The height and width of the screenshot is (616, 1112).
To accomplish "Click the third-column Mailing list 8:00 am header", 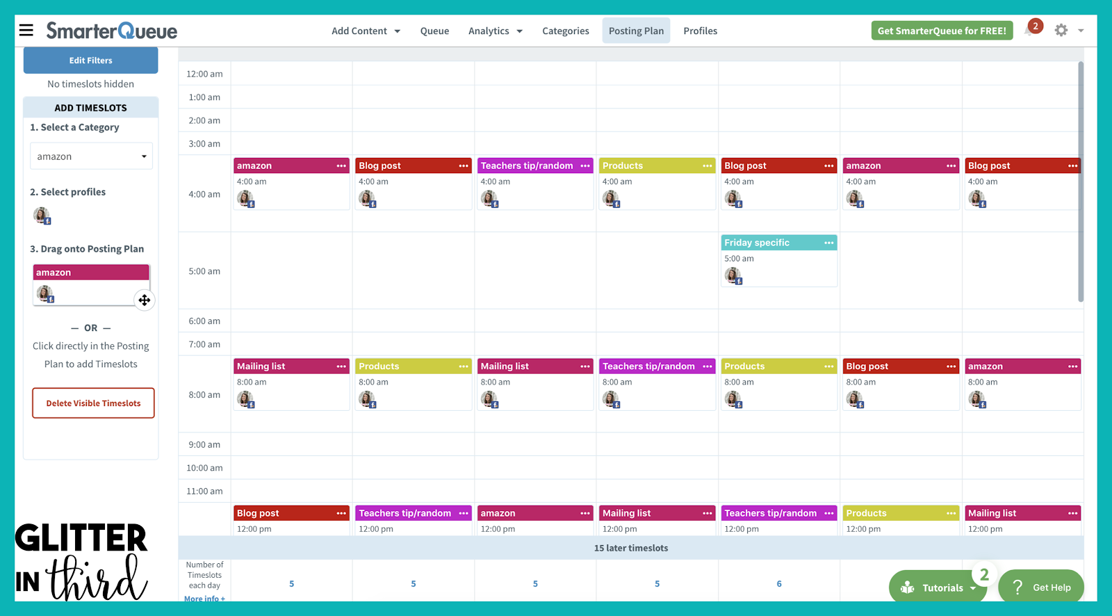I will click(535, 366).
